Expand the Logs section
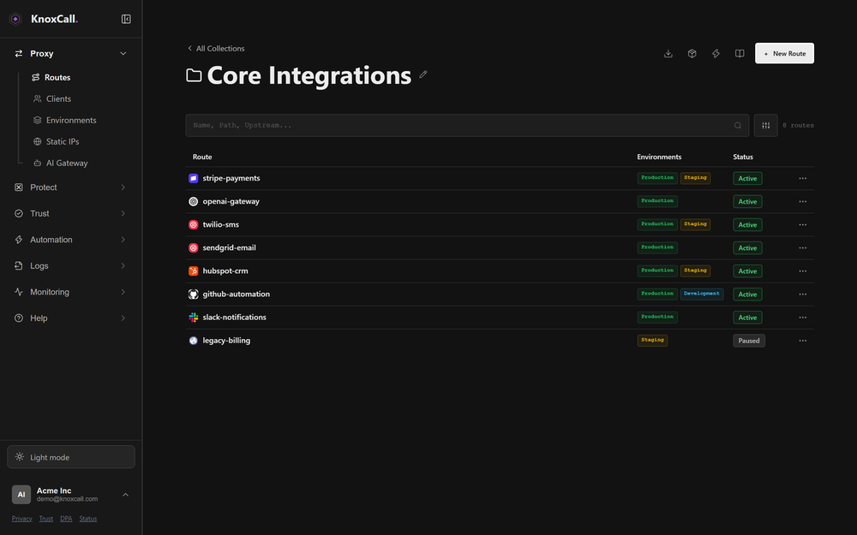 [70, 266]
